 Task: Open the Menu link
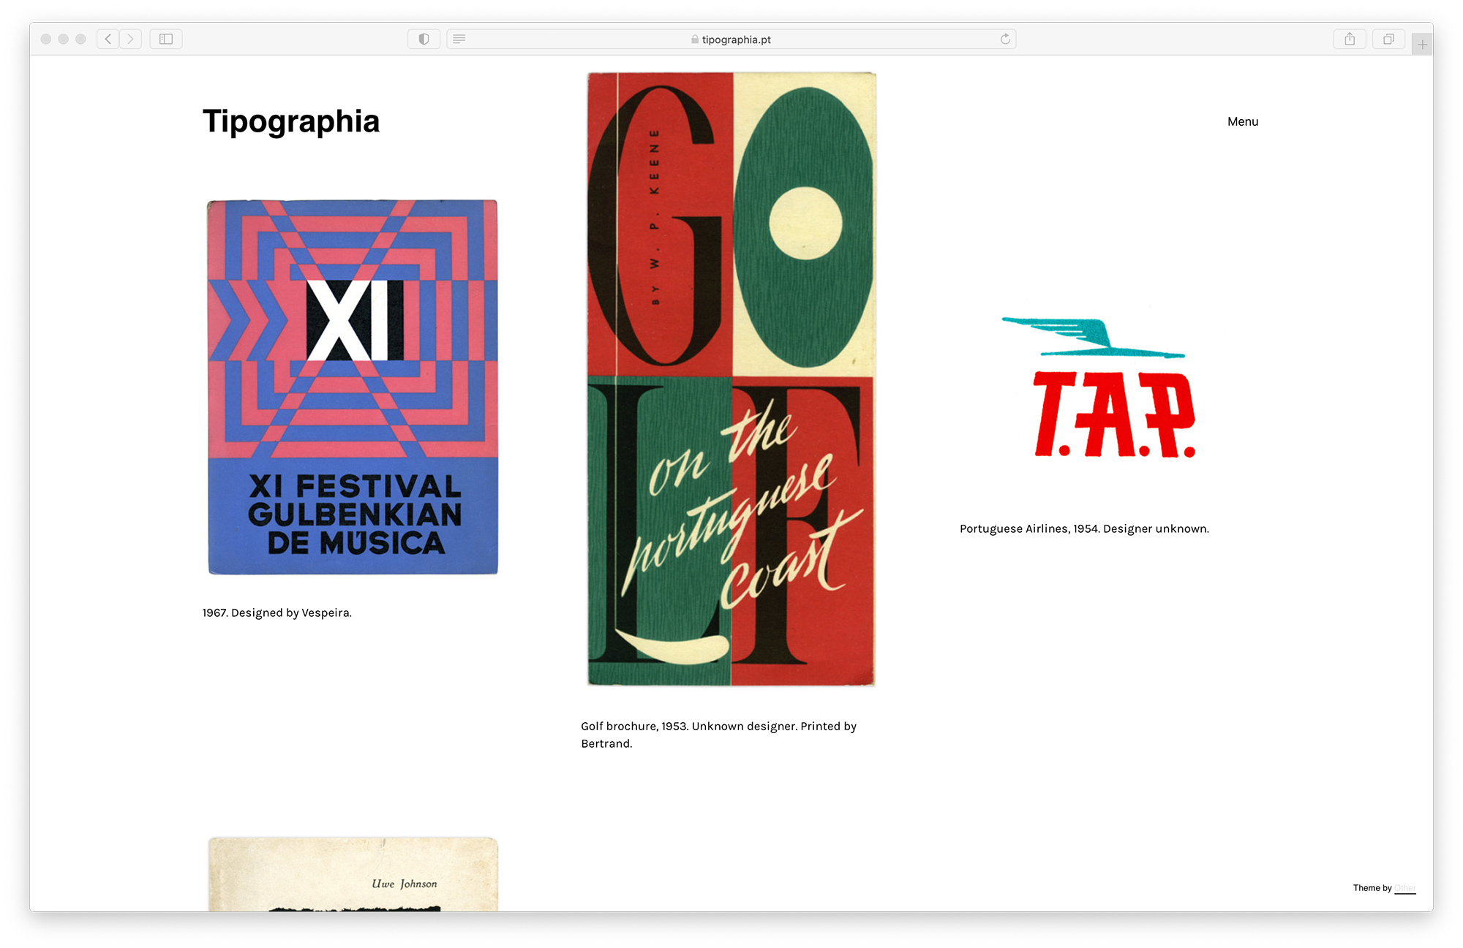click(x=1243, y=121)
